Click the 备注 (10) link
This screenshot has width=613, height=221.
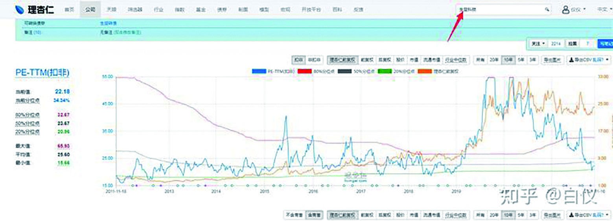click(x=33, y=32)
